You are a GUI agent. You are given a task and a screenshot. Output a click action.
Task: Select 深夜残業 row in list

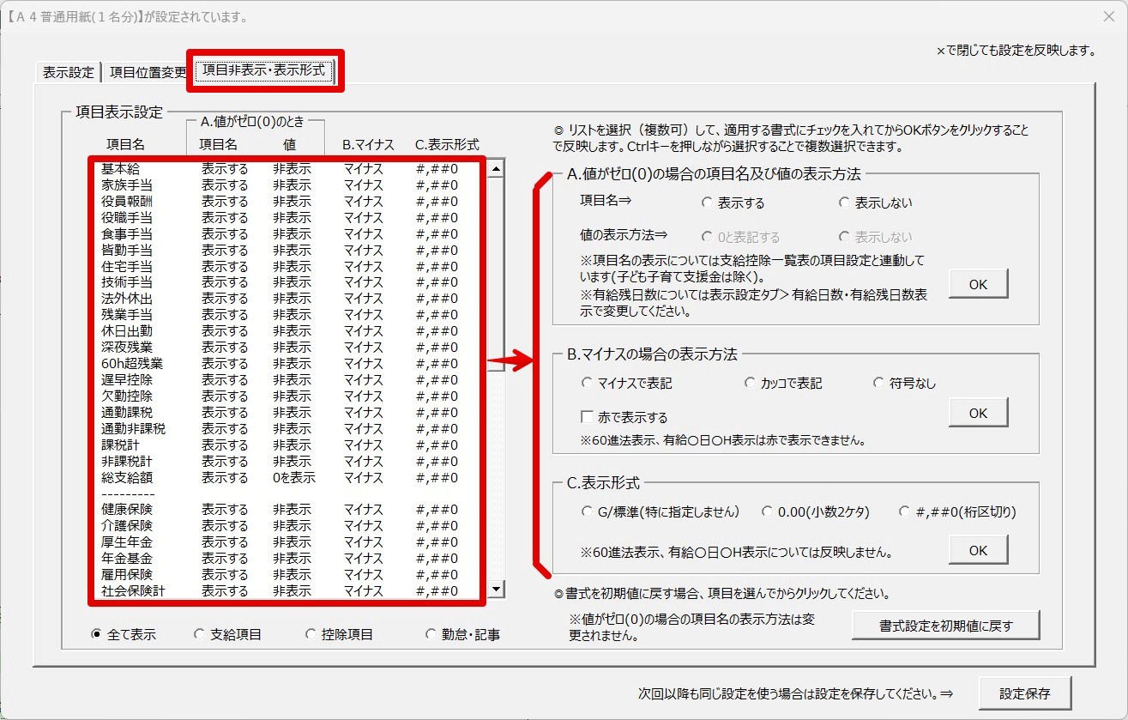coord(289,348)
